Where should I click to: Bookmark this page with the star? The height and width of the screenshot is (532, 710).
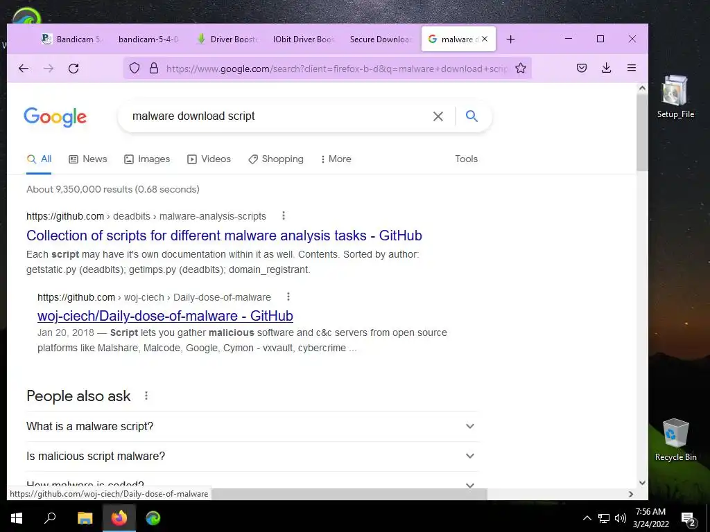(521, 69)
